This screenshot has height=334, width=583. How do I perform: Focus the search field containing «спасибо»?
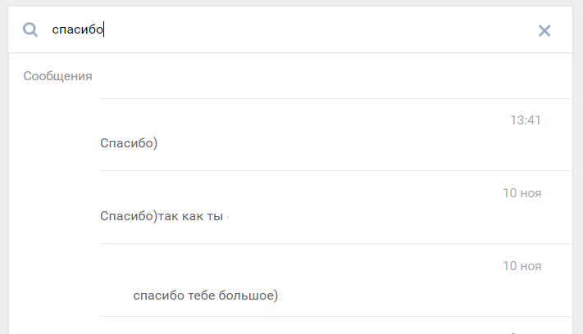[290, 29]
